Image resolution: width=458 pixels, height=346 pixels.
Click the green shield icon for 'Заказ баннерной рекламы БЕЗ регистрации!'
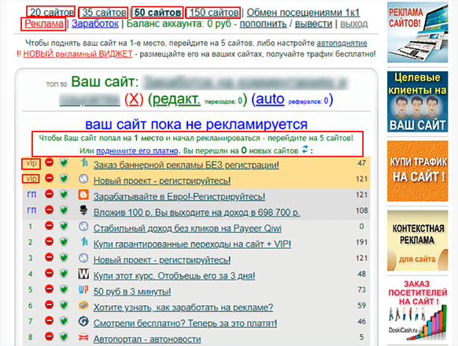64,162
